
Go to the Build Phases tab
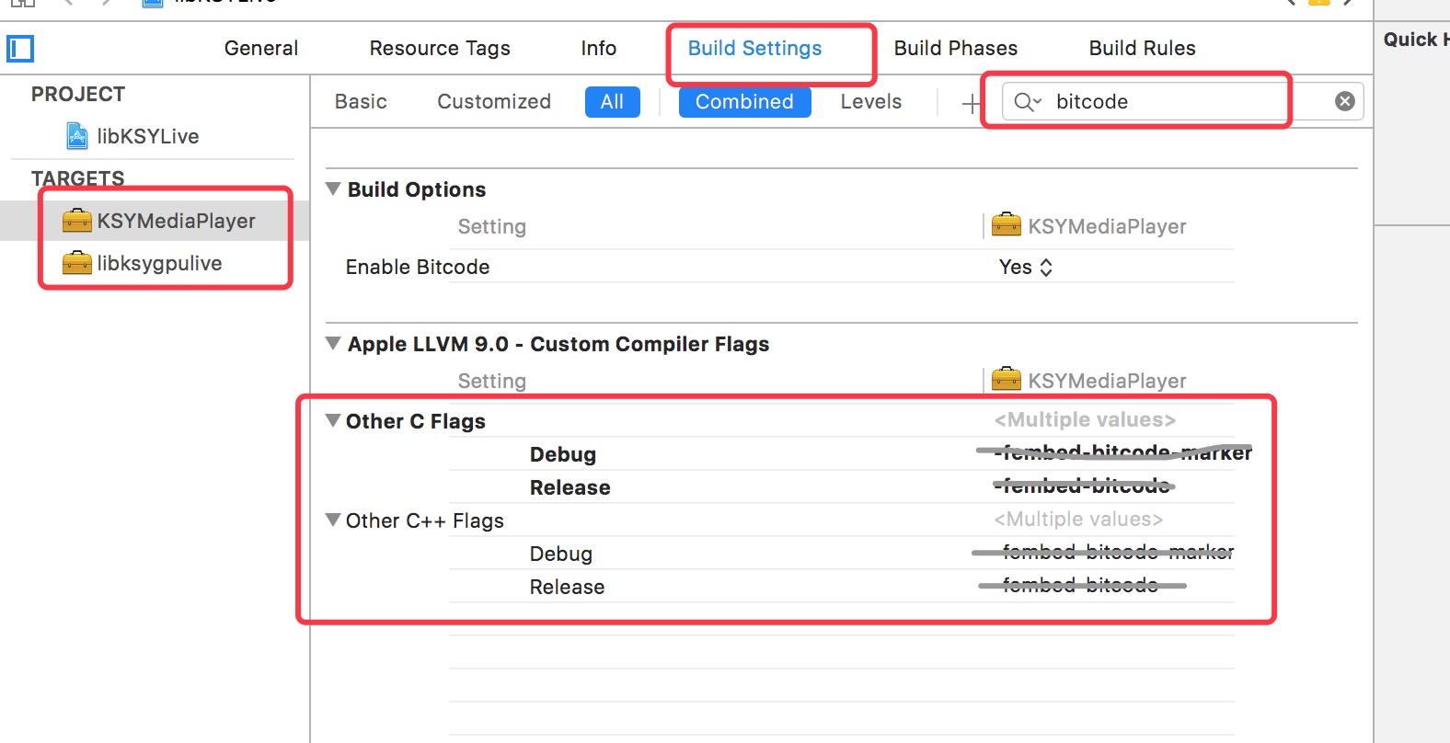click(x=956, y=48)
